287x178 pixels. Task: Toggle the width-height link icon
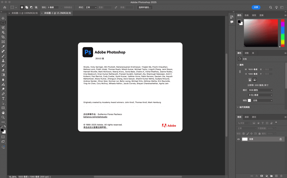[240, 72]
